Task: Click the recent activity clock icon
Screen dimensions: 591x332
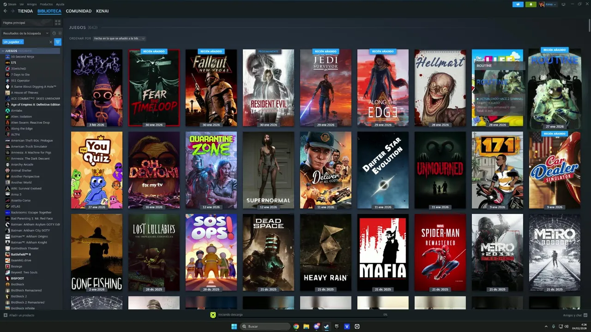Action: [54, 33]
